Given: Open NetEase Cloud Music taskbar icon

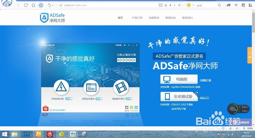Looking at the screenshot, I should [x=50, y=134].
